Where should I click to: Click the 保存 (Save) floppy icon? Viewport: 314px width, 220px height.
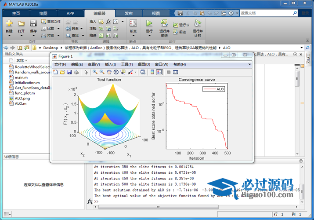(x=33, y=23)
